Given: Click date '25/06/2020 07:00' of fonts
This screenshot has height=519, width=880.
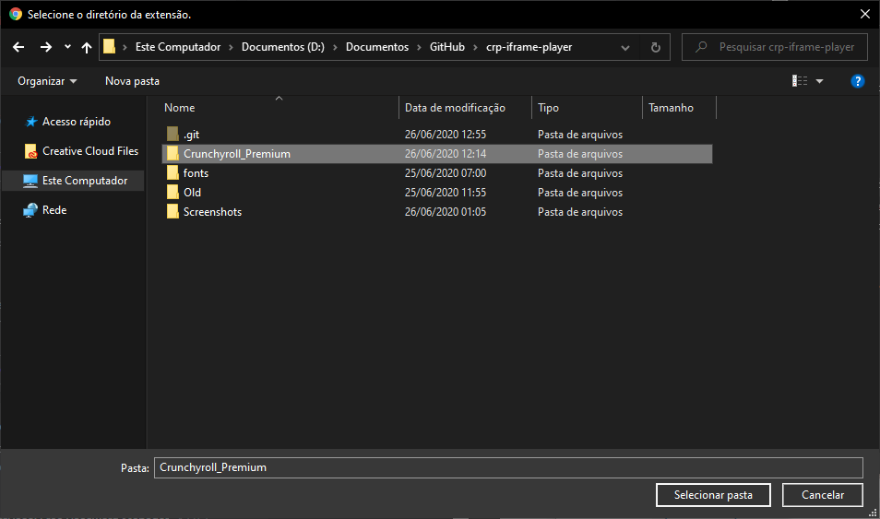Looking at the screenshot, I should 446,173.
